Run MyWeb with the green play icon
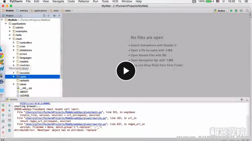The height and width of the screenshot is (141, 252). (231, 11)
